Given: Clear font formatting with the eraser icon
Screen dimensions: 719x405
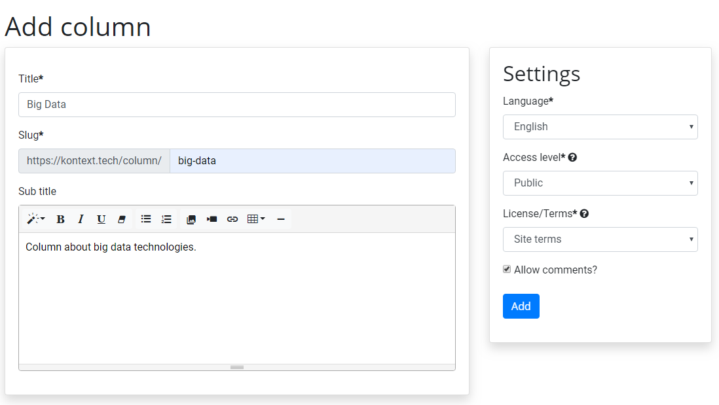Looking at the screenshot, I should pyautogui.click(x=122, y=219).
